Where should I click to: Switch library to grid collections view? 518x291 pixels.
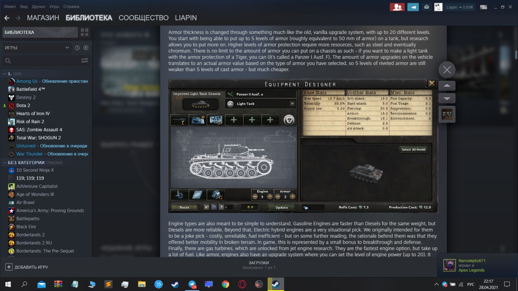(x=85, y=32)
